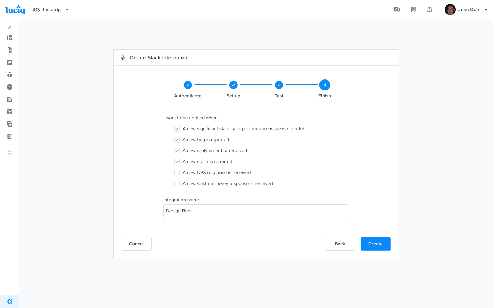Check Custom survey response received option
This screenshot has height=308, width=493.
click(x=177, y=184)
